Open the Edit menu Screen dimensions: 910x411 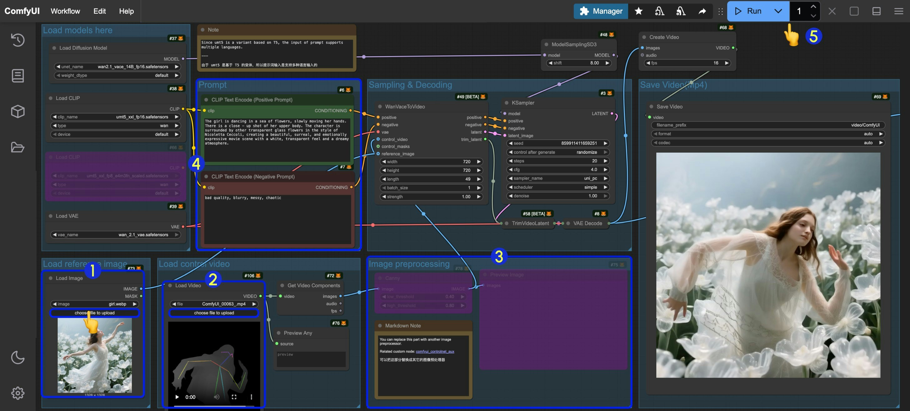pos(99,11)
